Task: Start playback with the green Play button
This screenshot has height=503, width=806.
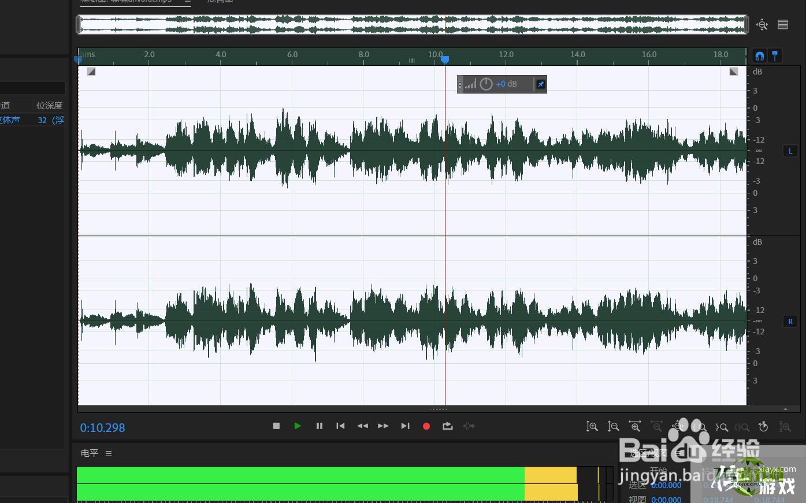Action: click(298, 426)
